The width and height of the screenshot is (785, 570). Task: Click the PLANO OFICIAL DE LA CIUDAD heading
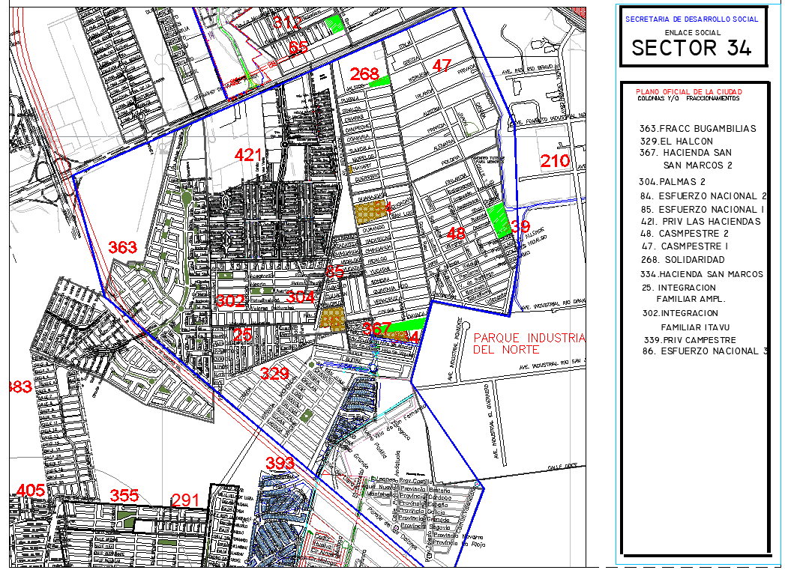pos(689,91)
